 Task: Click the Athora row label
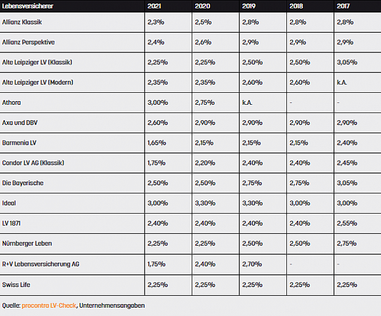(x=12, y=102)
